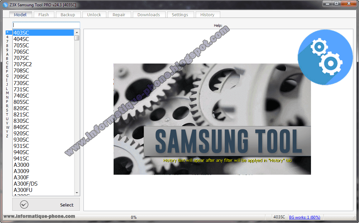Viewport: 359px width, 223px height.
Task: Click the blue gears settings icon
Action: [x=325, y=58]
